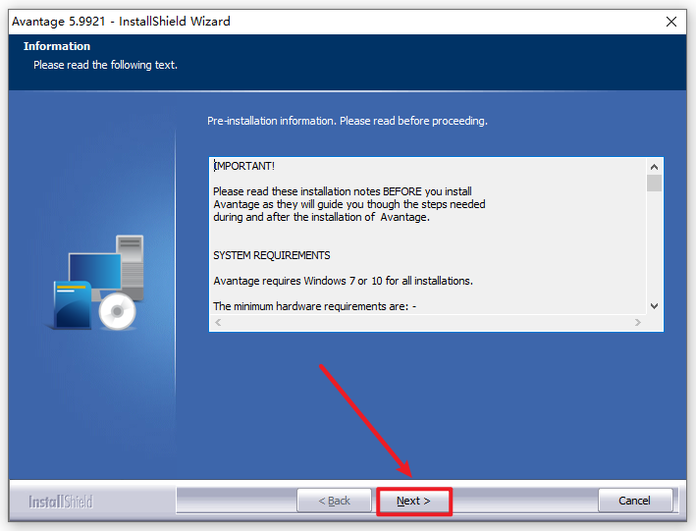The height and width of the screenshot is (531, 696).
Task: Click the horizontal scrollbar track
Action: point(428,322)
